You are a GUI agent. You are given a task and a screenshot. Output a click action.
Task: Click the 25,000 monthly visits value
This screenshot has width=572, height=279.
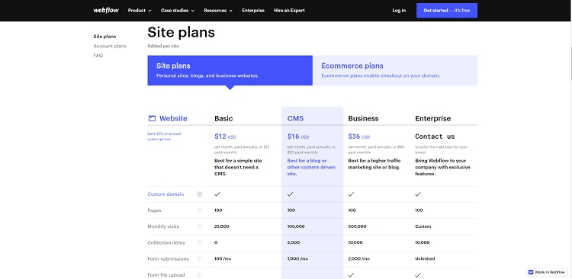(x=222, y=226)
